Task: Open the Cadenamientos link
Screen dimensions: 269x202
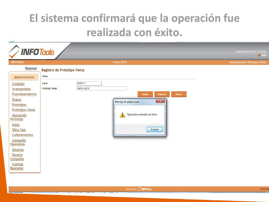Action: 23,135
